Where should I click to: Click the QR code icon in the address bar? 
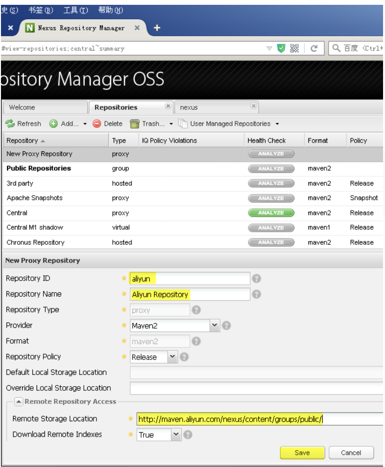(294, 48)
